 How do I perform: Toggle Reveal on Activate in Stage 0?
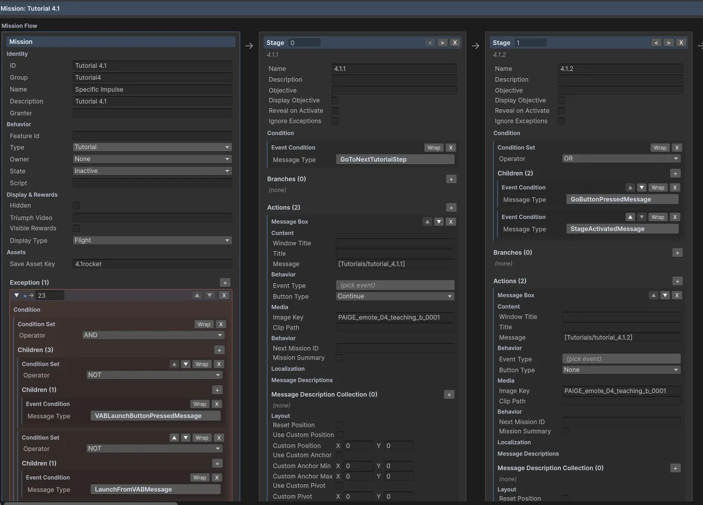pyautogui.click(x=335, y=111)
